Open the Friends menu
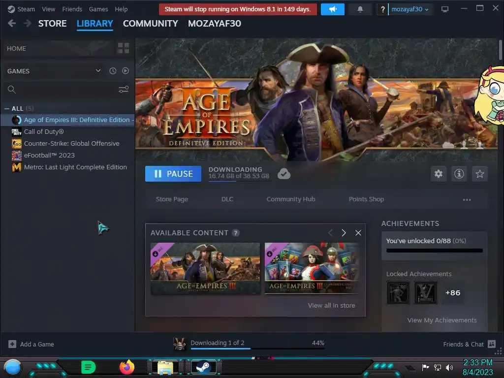The height and width of the screenshot is (378, 504). 72,9
